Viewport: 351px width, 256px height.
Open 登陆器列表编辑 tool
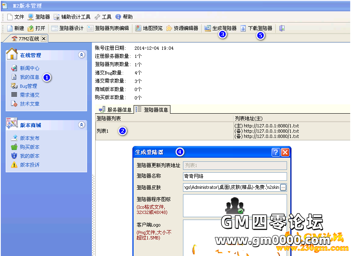click(108, 28)
